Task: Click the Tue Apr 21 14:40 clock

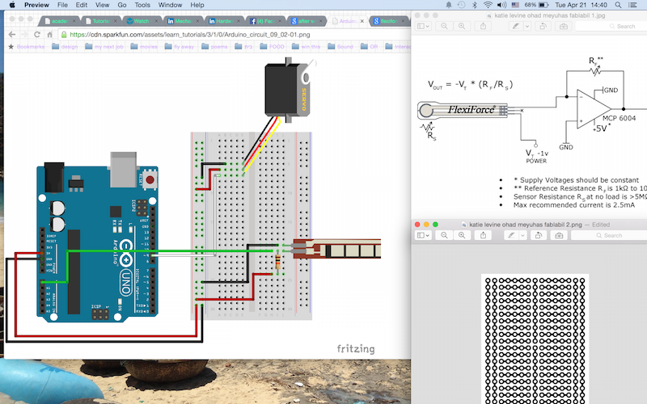Action: coord(581,5)
